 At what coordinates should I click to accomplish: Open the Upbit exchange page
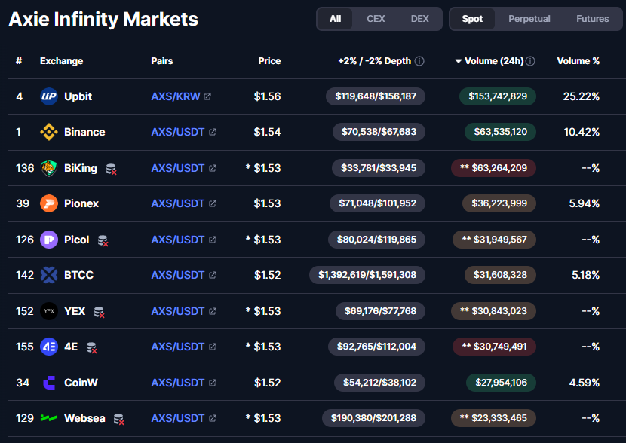[78, 96]
